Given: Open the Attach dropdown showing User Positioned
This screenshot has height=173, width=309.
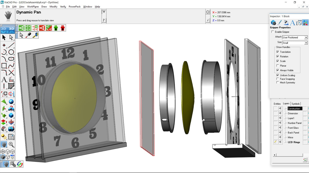Looking at the screenshot, I should 295,37.
